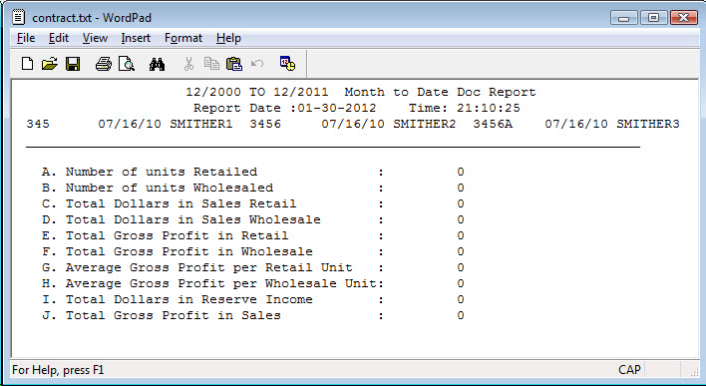Image resolution: width=706 pixels, height=386 pixels.
Task: Save the document with the floppy disk icon
Action: (x=73, y=64)
